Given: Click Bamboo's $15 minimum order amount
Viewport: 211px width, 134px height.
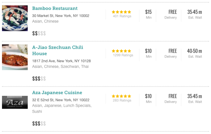Looking at the screenshot, I should pos(148,12).
